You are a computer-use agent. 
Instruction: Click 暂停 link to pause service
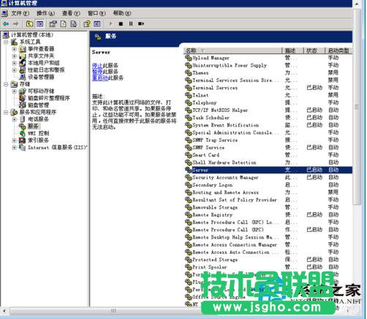tap(97, 72)
